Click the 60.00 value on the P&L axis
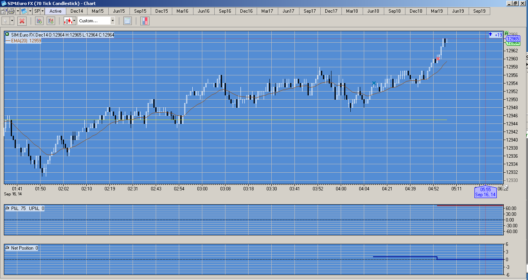This screenshot has width=528, height=280. pyautogui.click(x=511, y=208)
